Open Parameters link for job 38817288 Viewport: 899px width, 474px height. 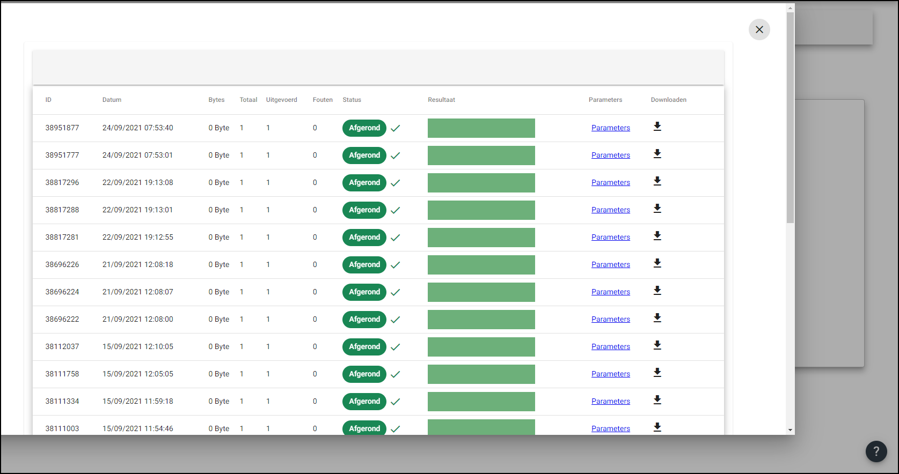click(x=610, y=210)
